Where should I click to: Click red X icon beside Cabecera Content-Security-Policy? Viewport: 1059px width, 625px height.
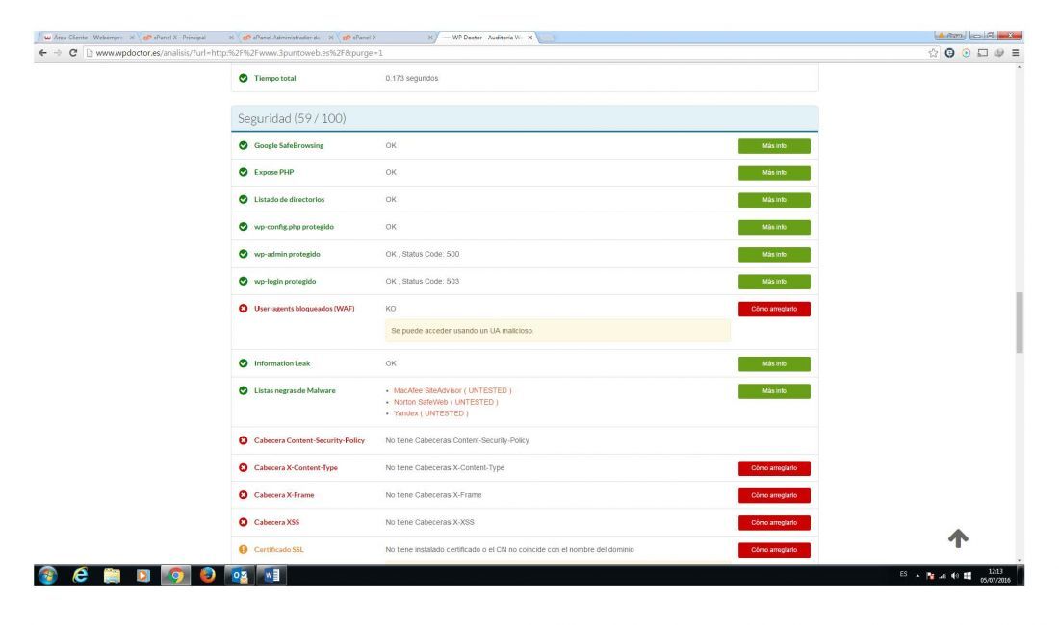coord(244,440)
